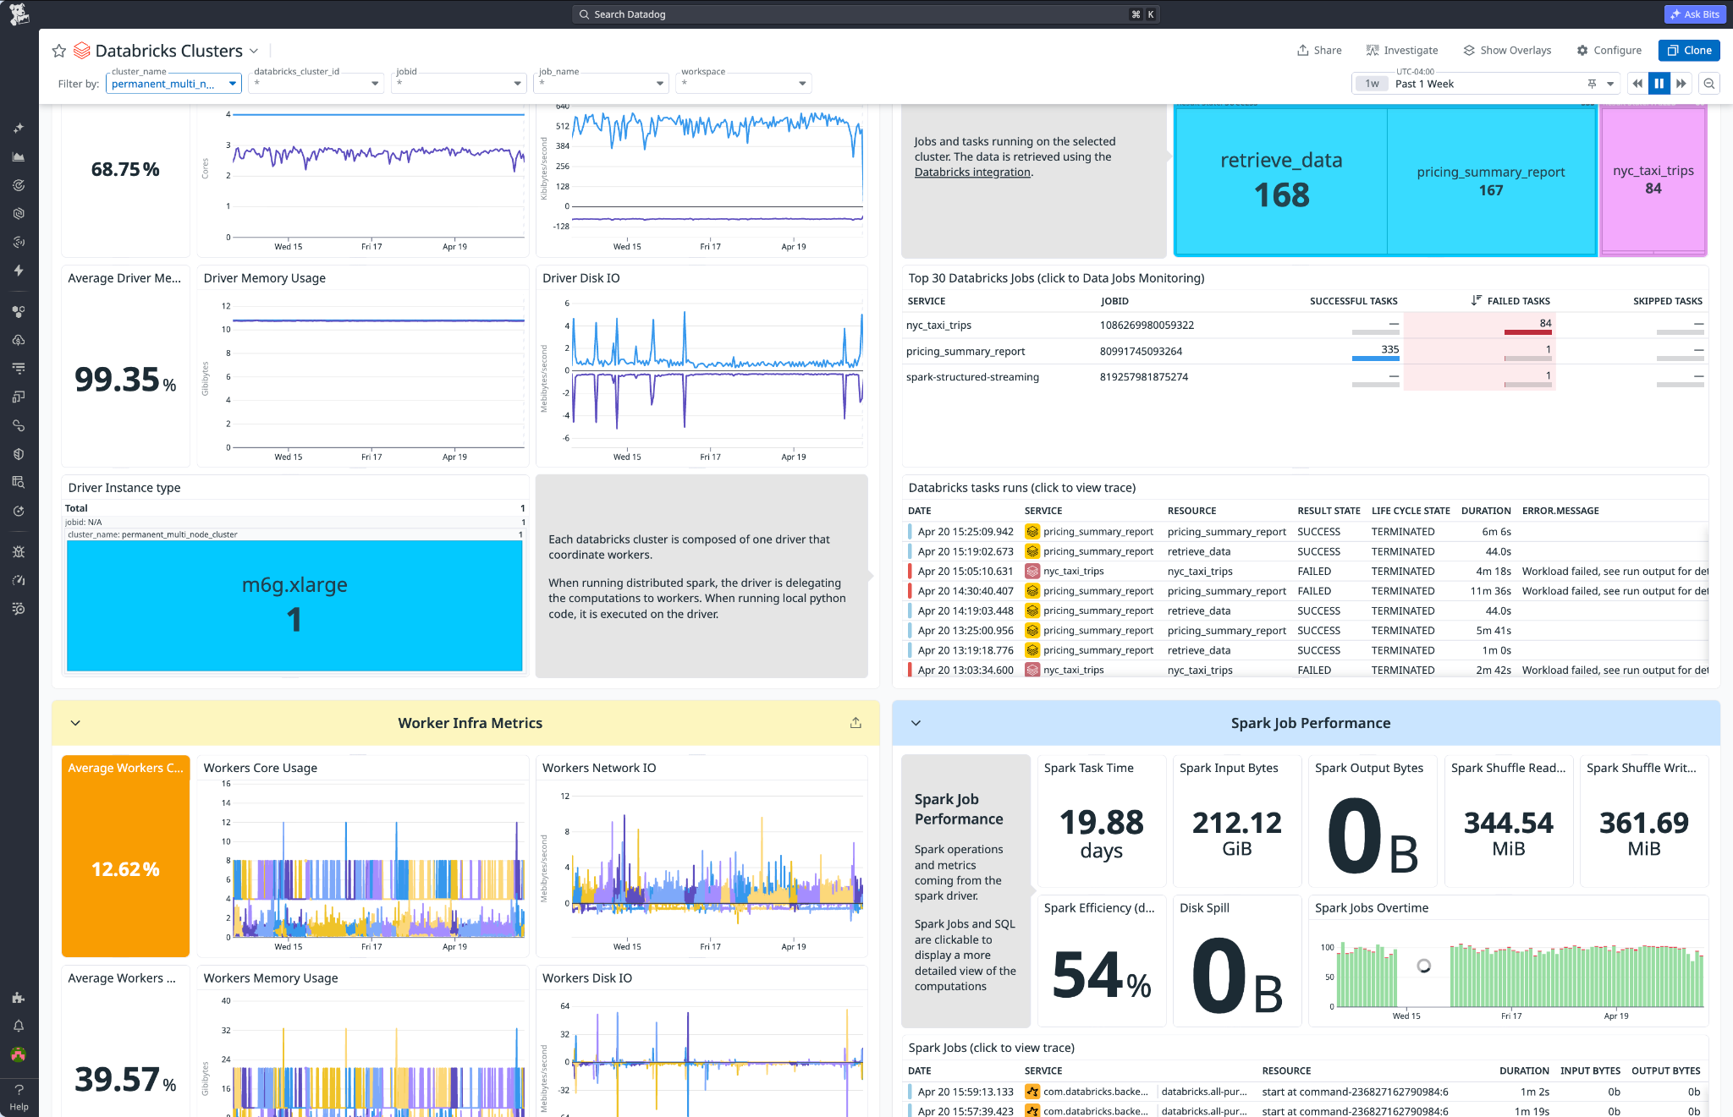This screenshot has width=1733, height=1117.
Task: Step time range backward
Action: click(1637, 84)
